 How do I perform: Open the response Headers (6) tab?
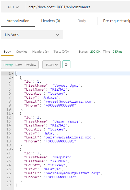41,52
